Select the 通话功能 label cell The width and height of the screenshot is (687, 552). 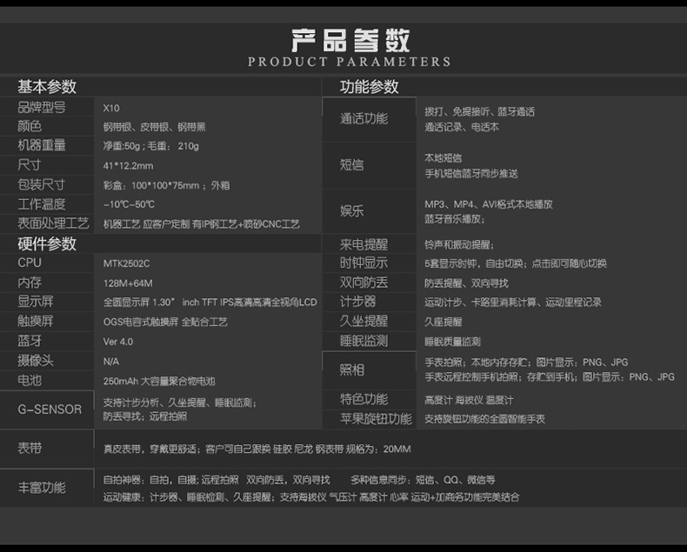(364, 118)
